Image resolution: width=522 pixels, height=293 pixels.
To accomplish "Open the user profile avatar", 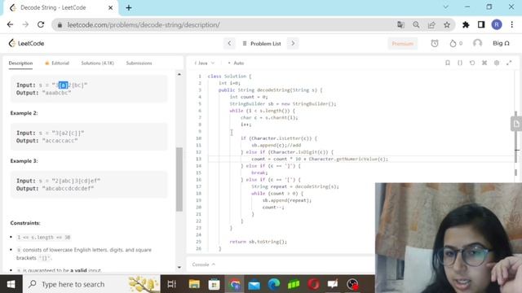I will (x=477, y=43).
